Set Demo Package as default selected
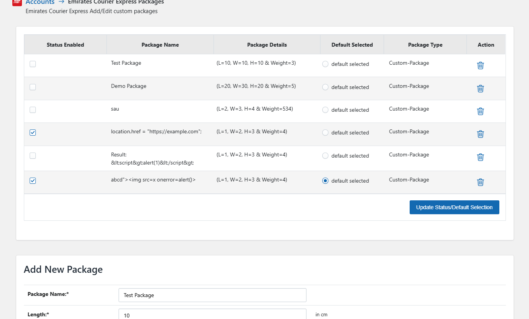 click(x=325, y=87)
